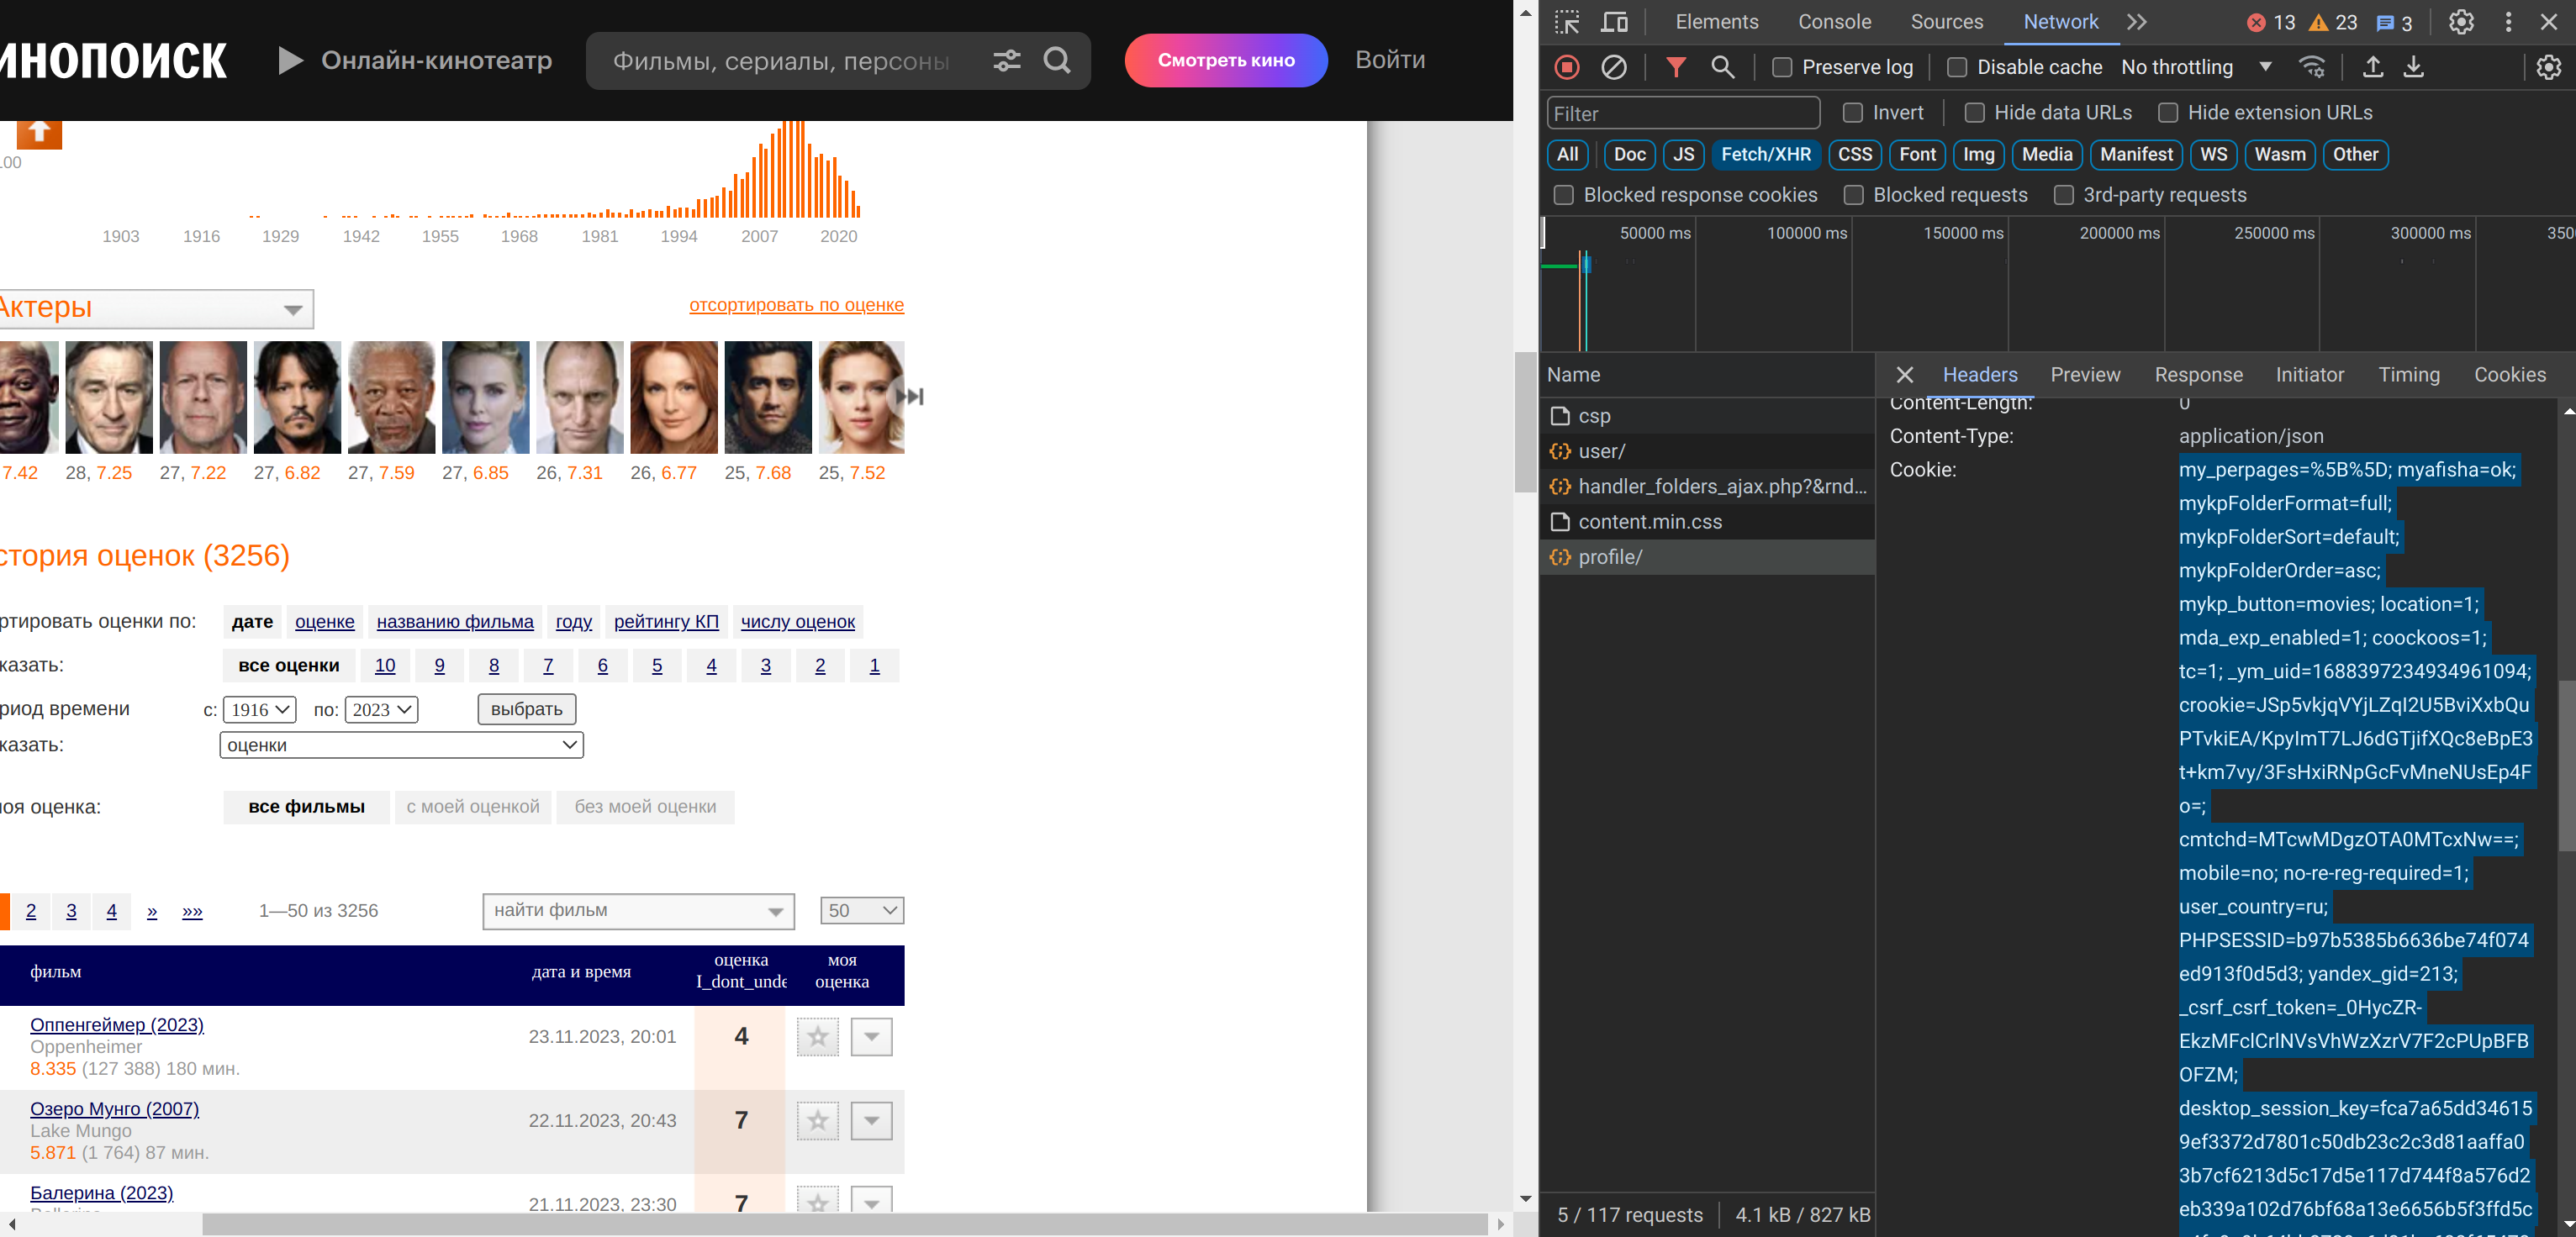The image size is (2576, 1237).
Task: Open the DevTools three-dot menu
Action: [2508, 22]
